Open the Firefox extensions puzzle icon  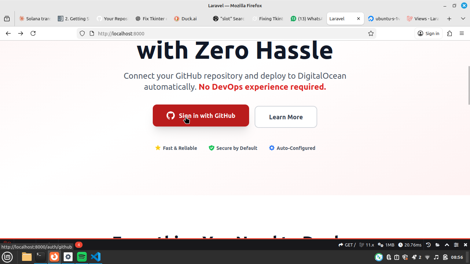(x=449, y=33)
